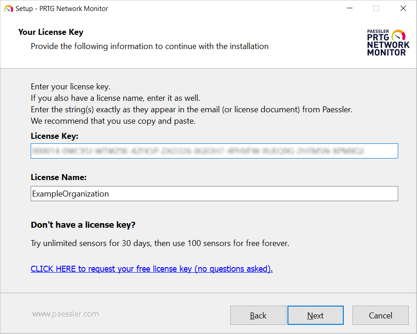The image size is (417, 334).
Task: Click the "Try unlimited sensors for 30 days" text
Action: tap(160, 243)
